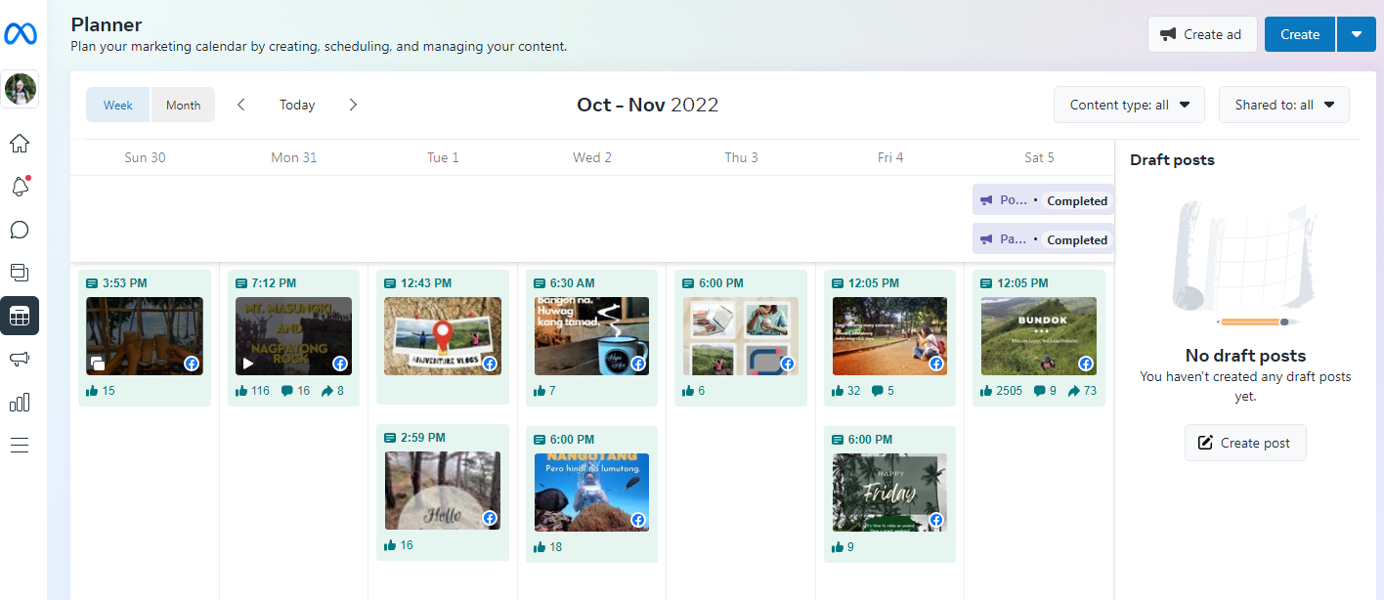Open the Friday 12:05 PM post thumbnail
The image size is (1384, 600).
(x=889, y=336)
